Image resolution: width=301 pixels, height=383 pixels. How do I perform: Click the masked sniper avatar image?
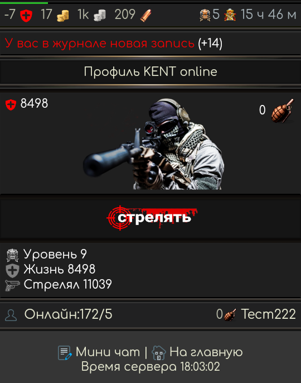click(154, 143)
